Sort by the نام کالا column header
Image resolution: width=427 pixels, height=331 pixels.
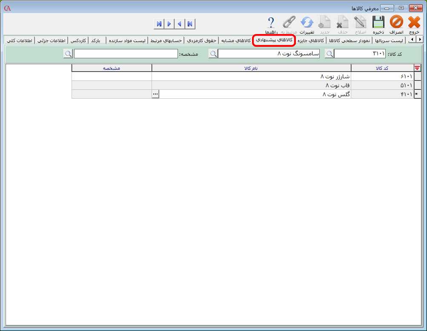[x=251, y=68]
